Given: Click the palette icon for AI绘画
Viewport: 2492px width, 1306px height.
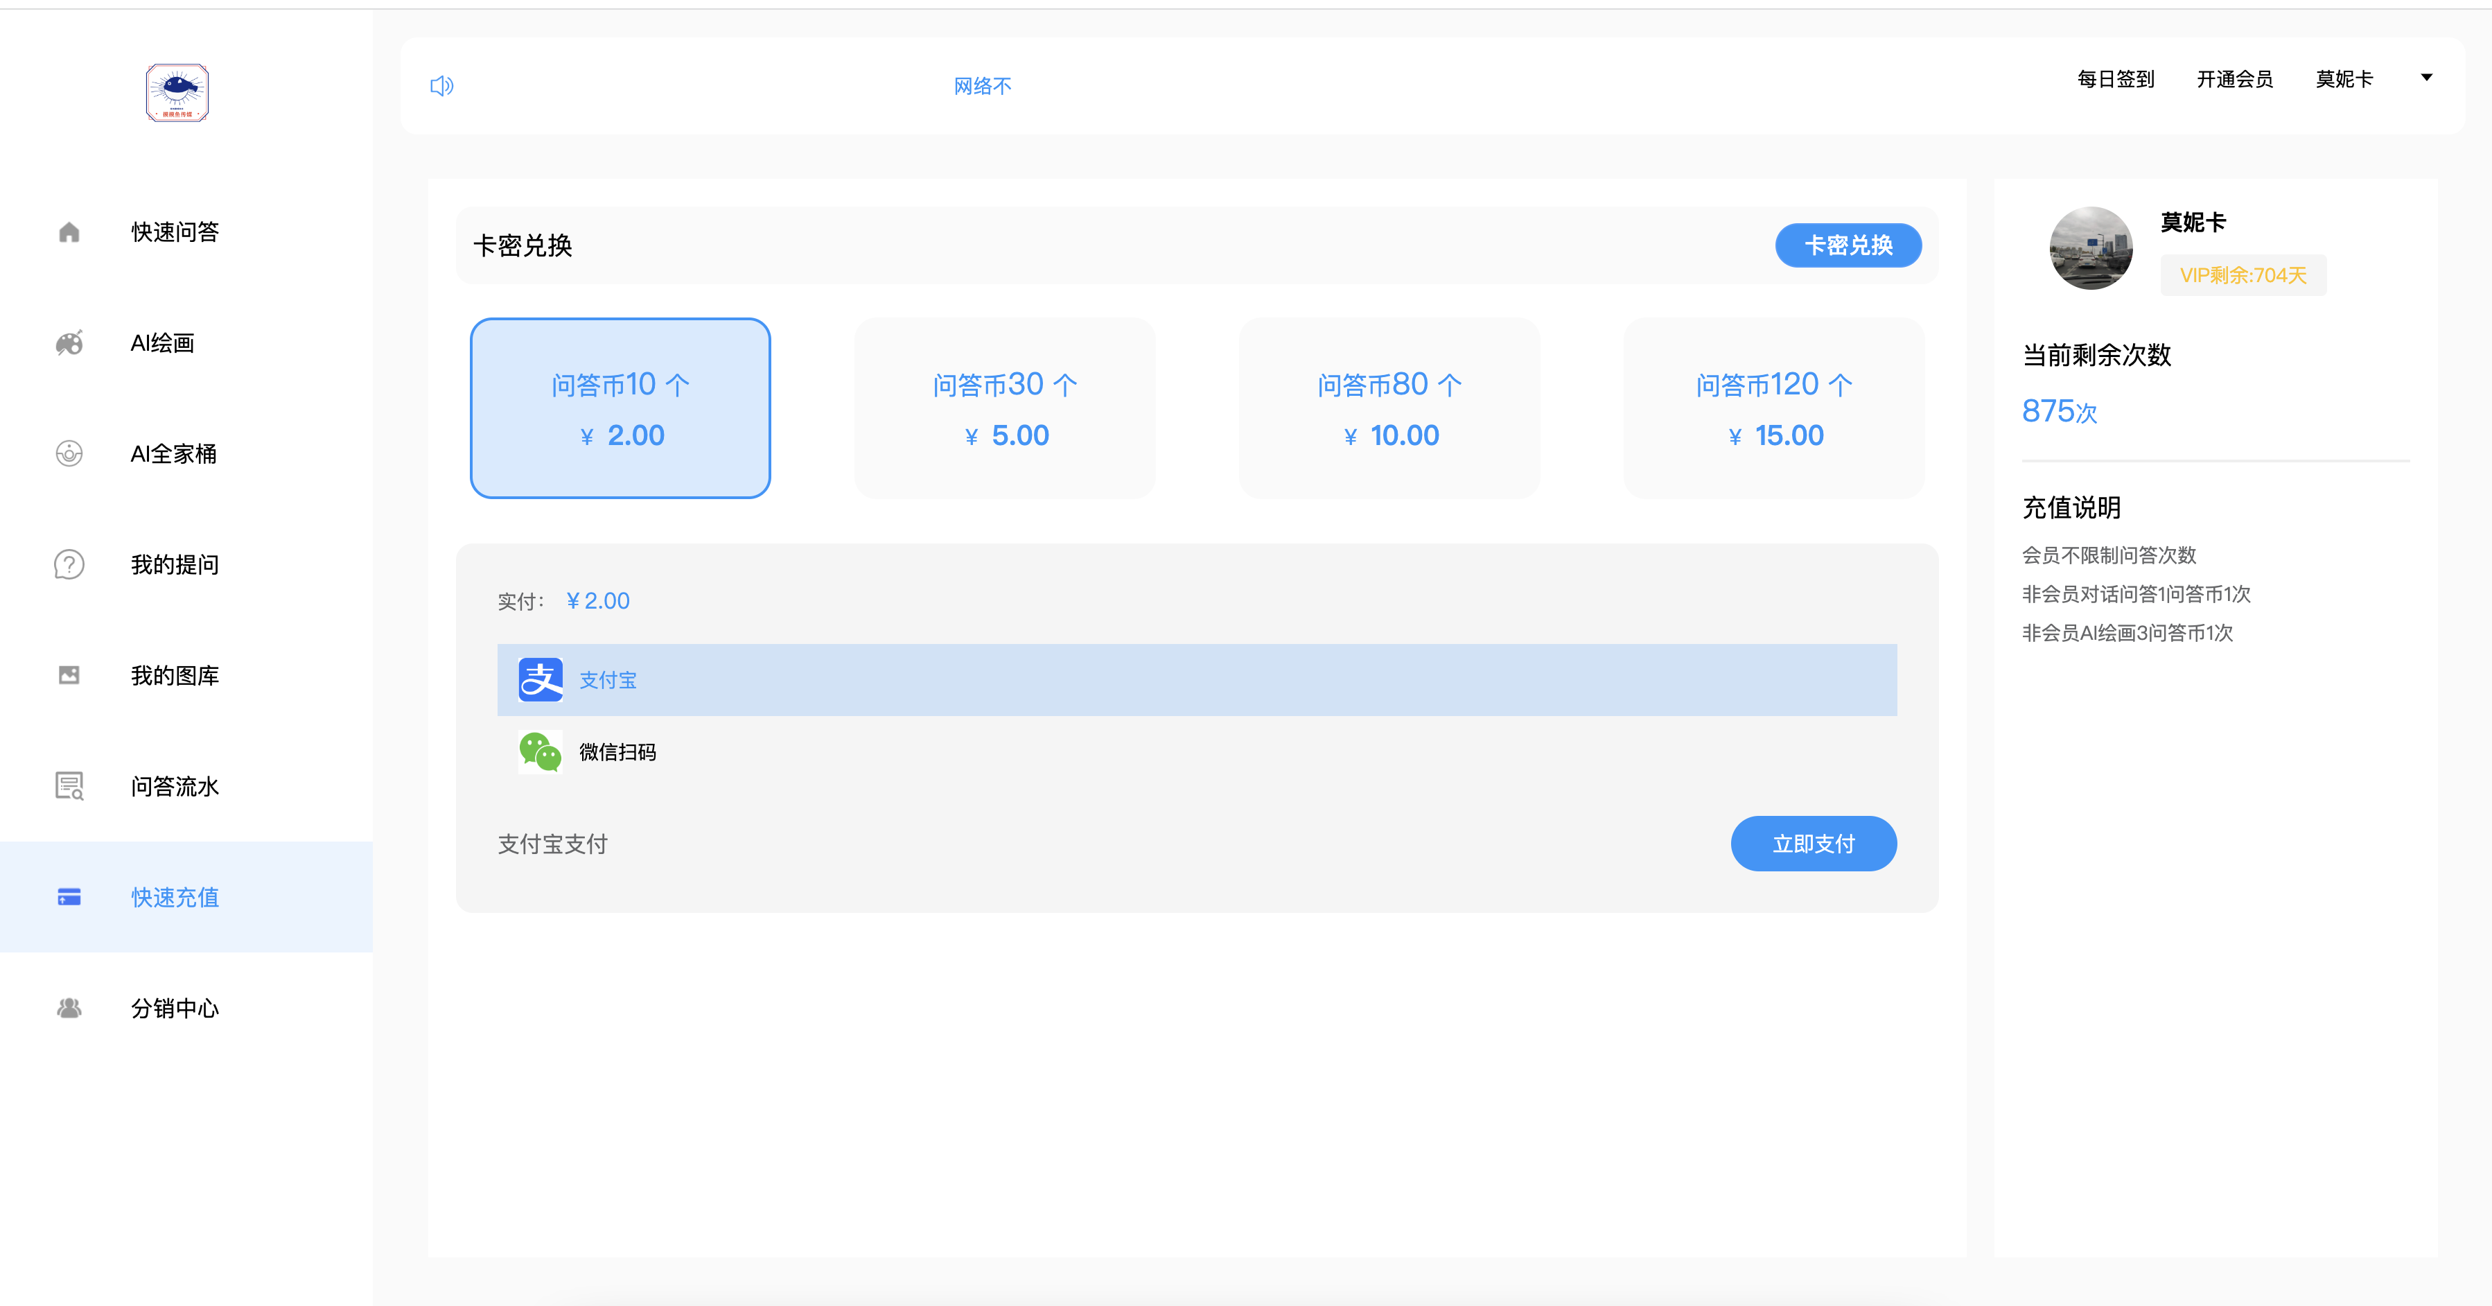Looking at the screenshot, I should click(x=69, y=342).
